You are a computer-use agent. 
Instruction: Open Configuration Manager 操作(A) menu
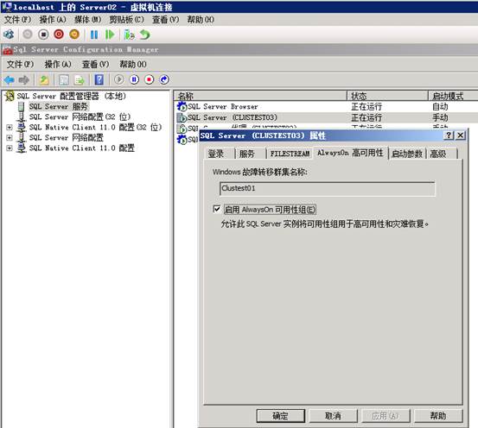[x=58, y=64]
